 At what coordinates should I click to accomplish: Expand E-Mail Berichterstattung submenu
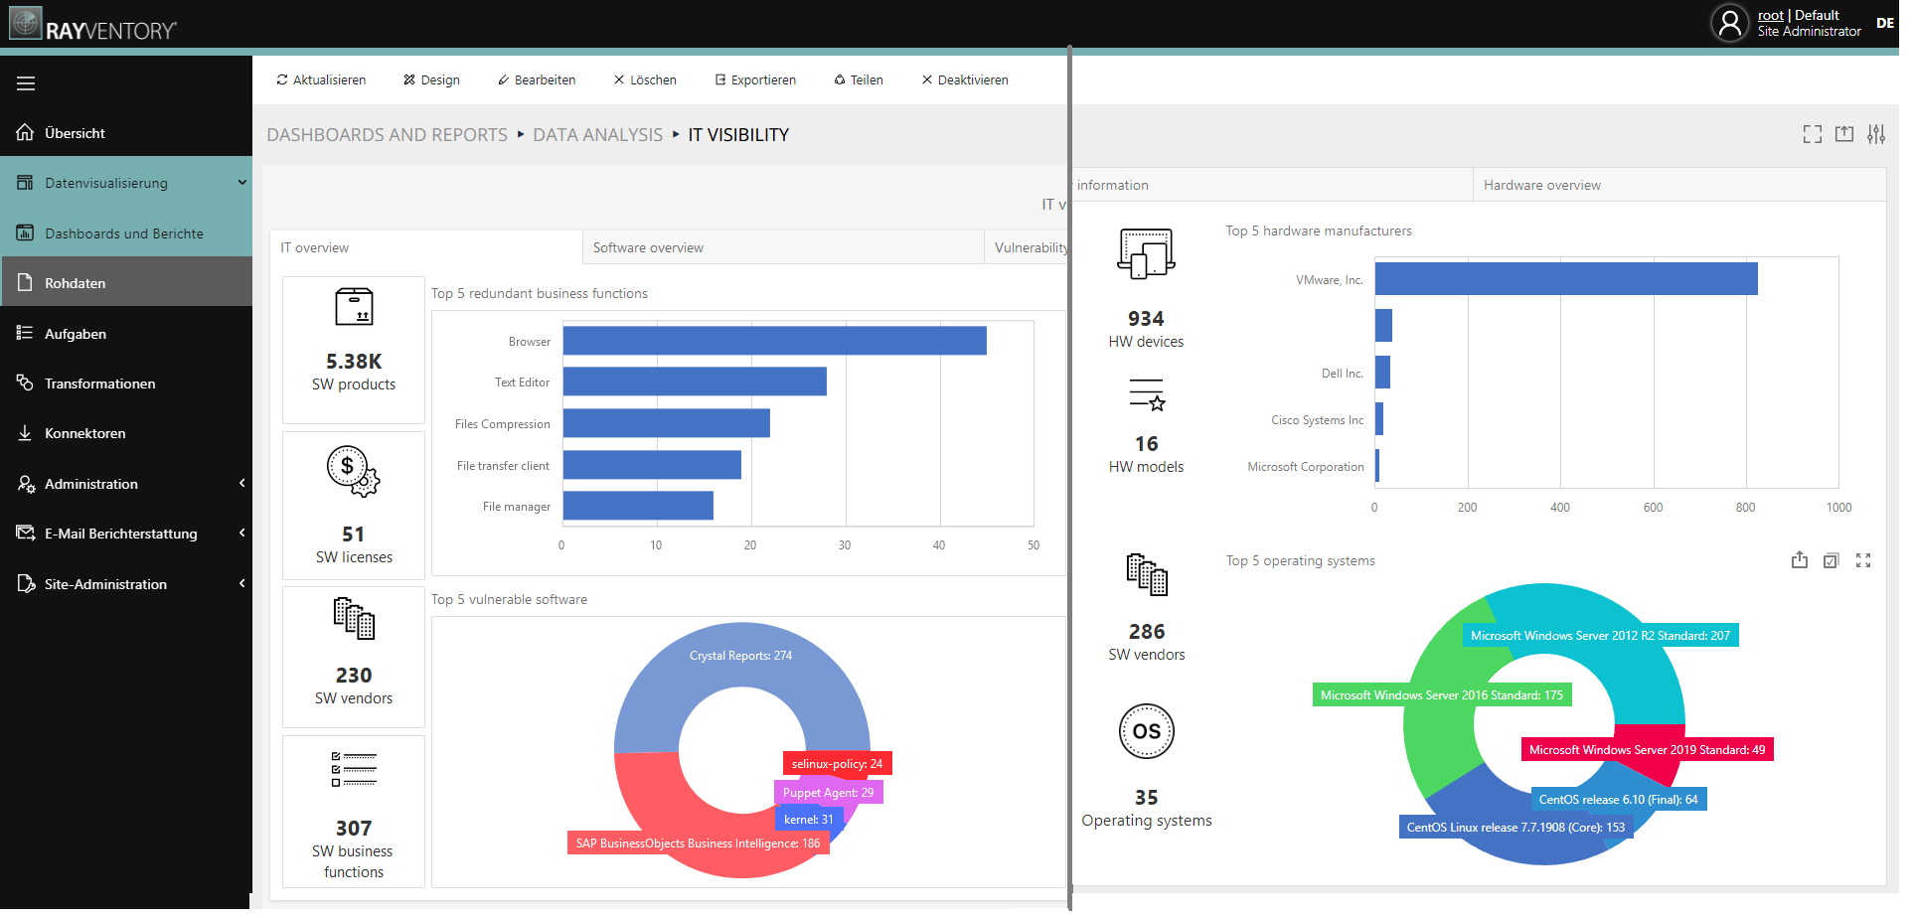coord(241,534)
